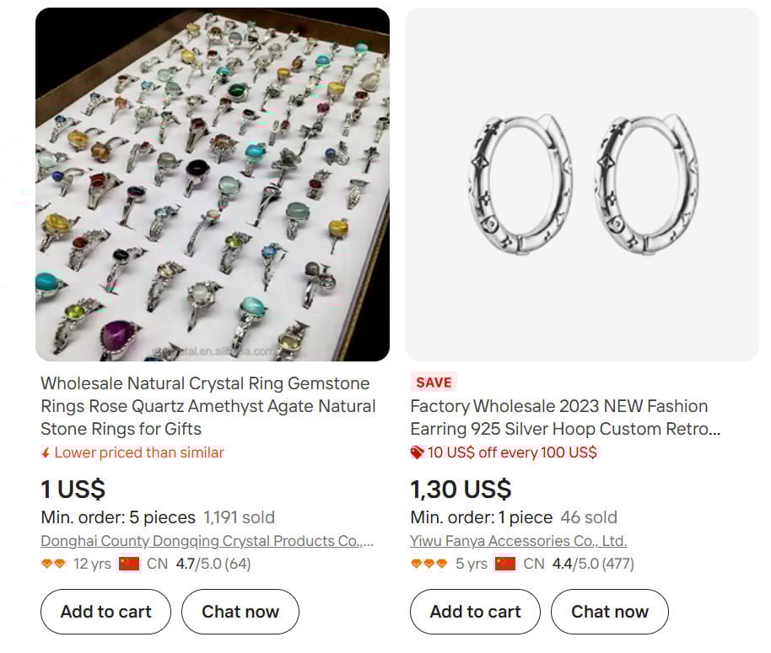Open the crystal ring product image

point(212,181)
